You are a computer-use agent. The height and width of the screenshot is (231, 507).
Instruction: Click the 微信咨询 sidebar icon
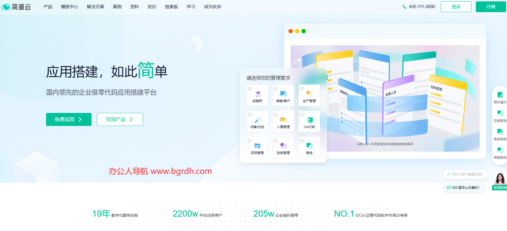point(500,150)
